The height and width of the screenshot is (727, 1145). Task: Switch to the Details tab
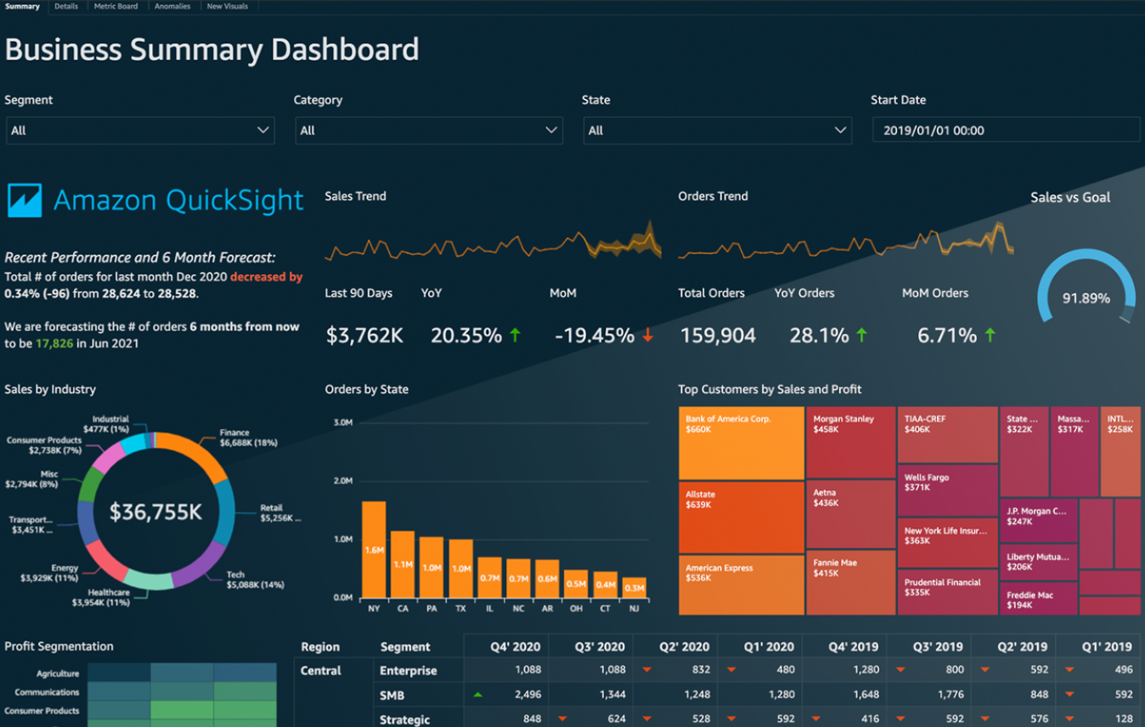tap(65, 6)
